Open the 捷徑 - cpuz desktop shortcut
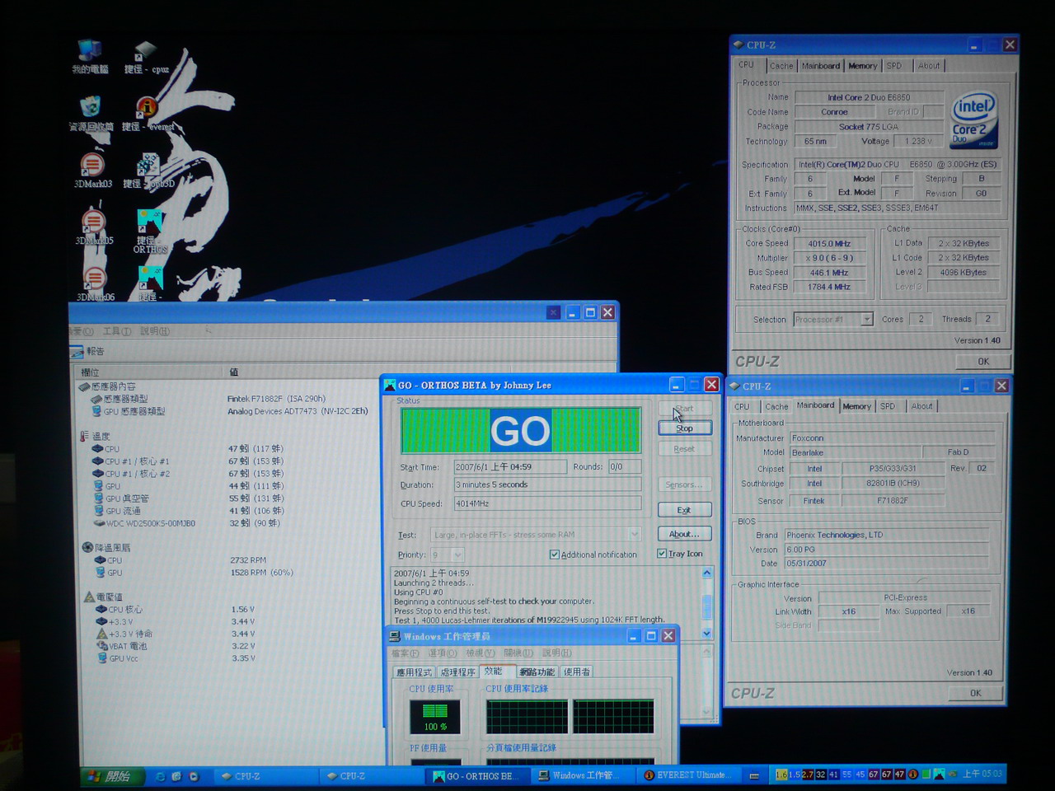 [x=146, y=57]
